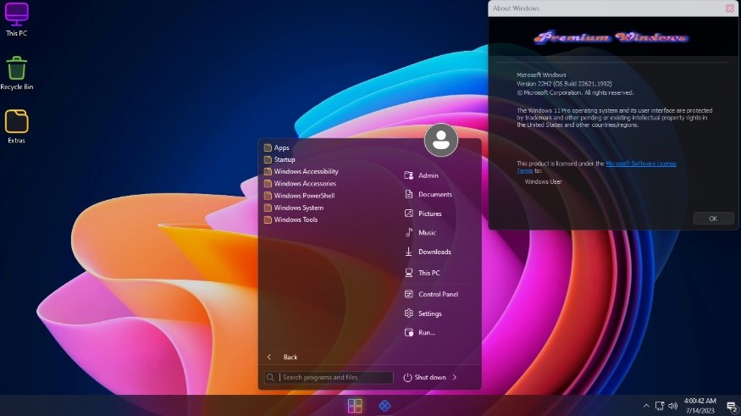Click OK in About Windows dialog
The height and width of the screenshot is (416, 741).
tap(713, 219)
